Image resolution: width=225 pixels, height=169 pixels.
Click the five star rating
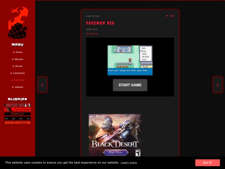click(92, 34)
